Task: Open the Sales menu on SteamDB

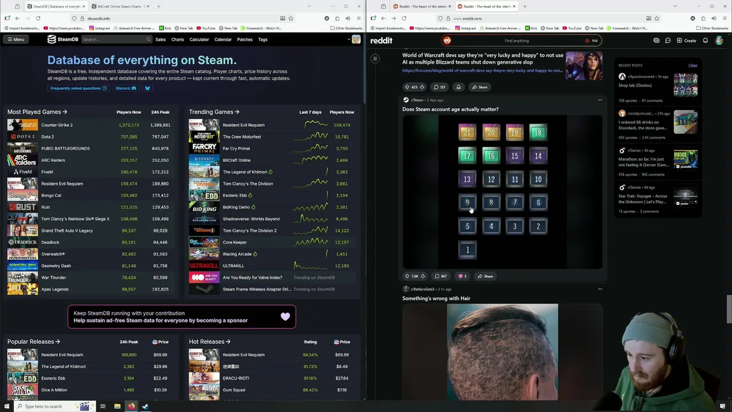Action: pos(161,39)
